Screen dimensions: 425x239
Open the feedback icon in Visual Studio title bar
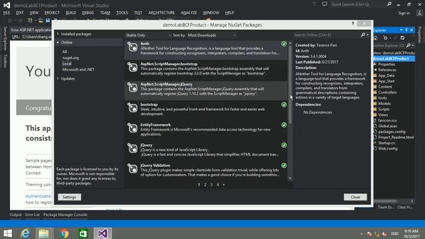[x=325, y=5]
